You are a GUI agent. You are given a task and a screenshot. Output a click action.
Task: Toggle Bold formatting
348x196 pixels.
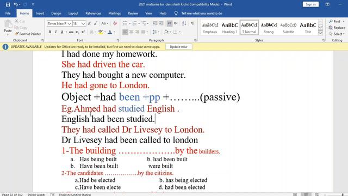(x=49, y=32)
